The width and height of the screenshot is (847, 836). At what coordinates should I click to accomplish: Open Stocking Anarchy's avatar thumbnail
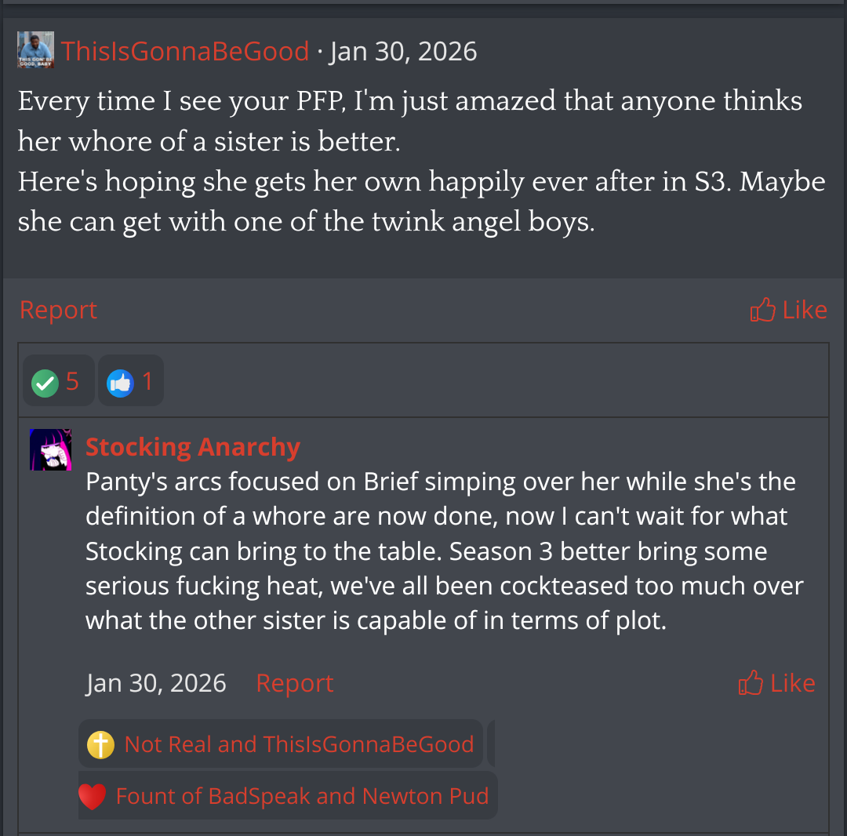51,450
